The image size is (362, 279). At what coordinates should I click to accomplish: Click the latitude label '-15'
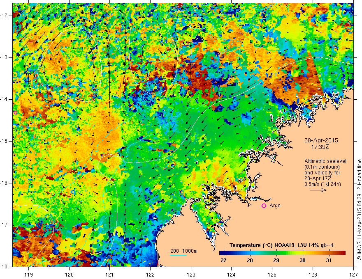coord(4,141)
